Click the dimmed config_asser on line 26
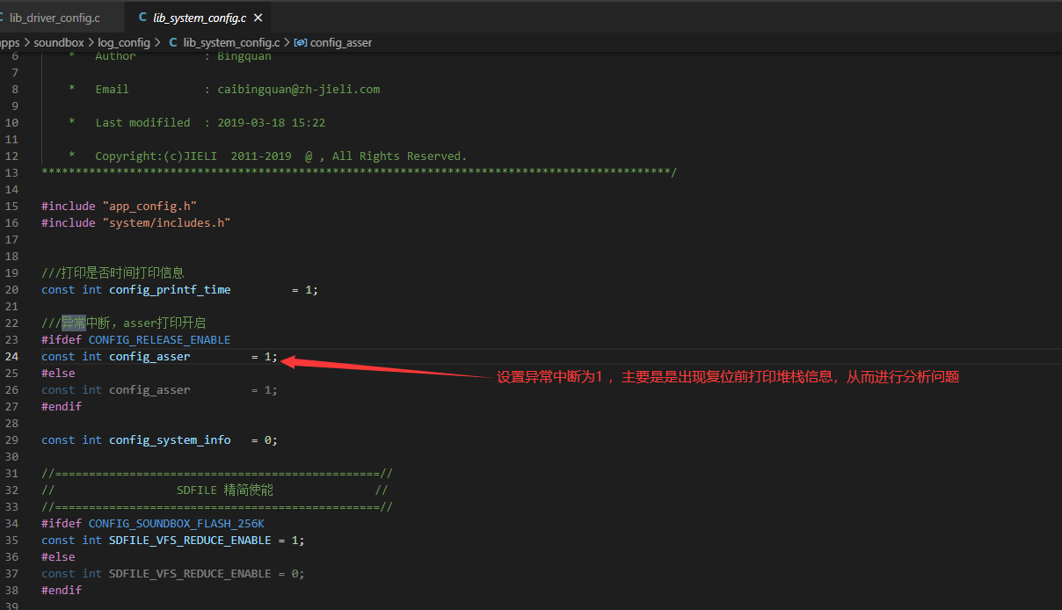The height and width of the screenshot is (610, 1062). [149, 389]
